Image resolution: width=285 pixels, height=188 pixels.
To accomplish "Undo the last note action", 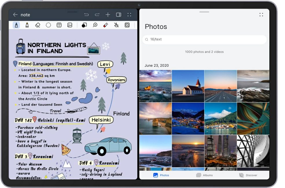I will 86,15.
